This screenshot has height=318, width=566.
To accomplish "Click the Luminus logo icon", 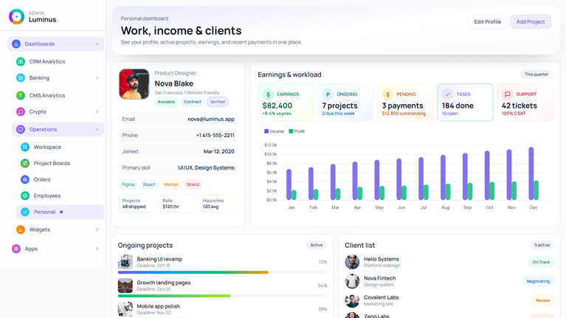I will coord(16,16).
